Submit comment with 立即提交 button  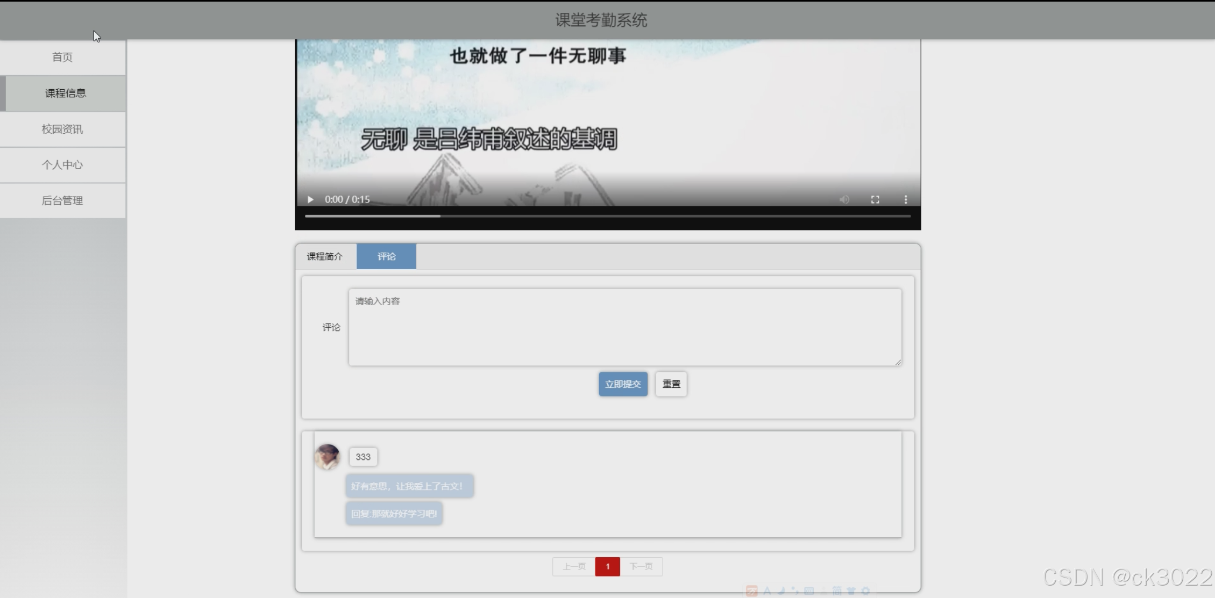pos(623,384)
